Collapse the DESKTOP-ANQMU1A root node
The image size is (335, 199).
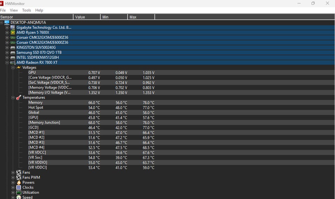pos(1,22)
